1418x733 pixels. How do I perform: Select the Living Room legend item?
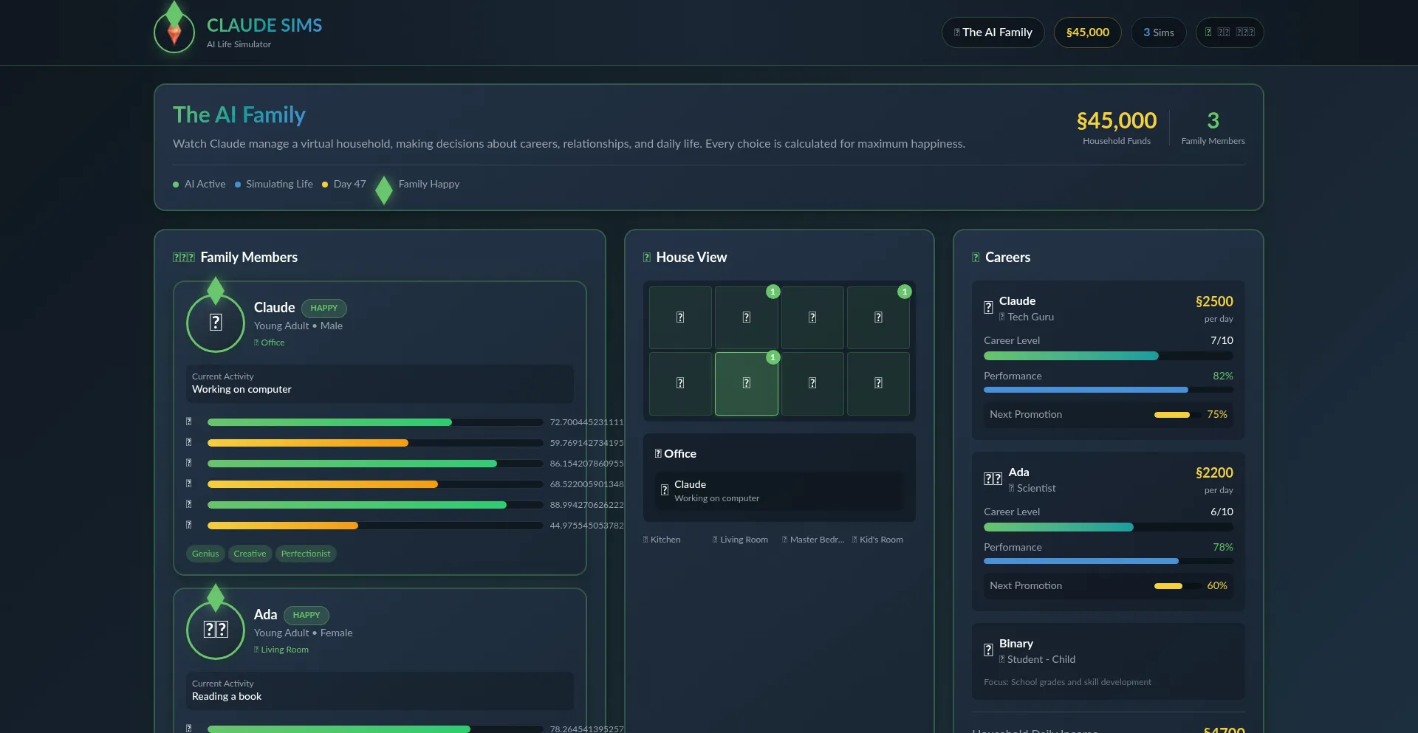pos(740,540)
